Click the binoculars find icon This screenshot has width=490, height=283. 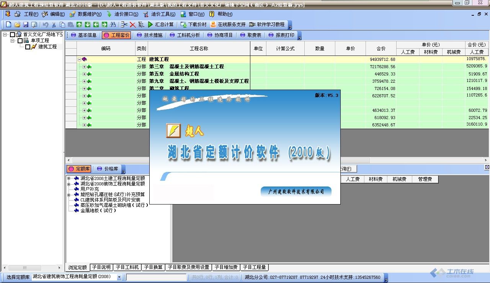[113, 25]
